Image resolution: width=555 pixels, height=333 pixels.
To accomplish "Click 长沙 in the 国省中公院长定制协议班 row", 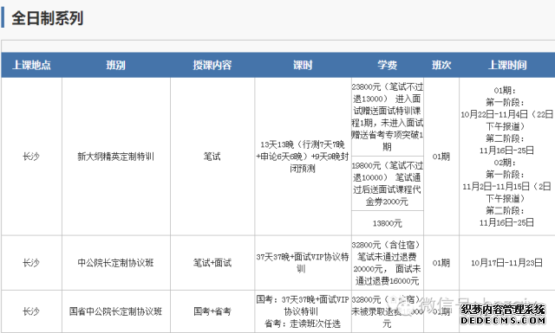I will 31,311.
